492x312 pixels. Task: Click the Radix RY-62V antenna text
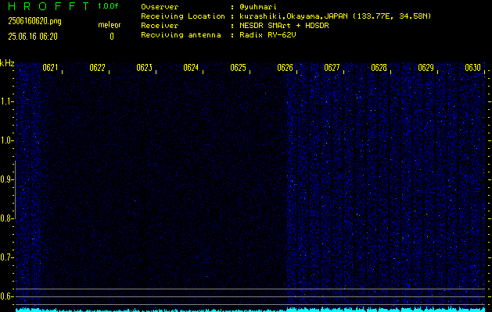point(268,35)
